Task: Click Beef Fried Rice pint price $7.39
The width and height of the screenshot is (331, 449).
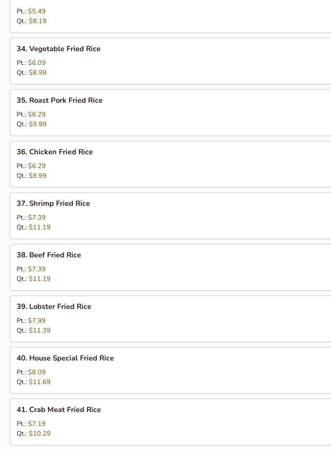Action: 37,269
